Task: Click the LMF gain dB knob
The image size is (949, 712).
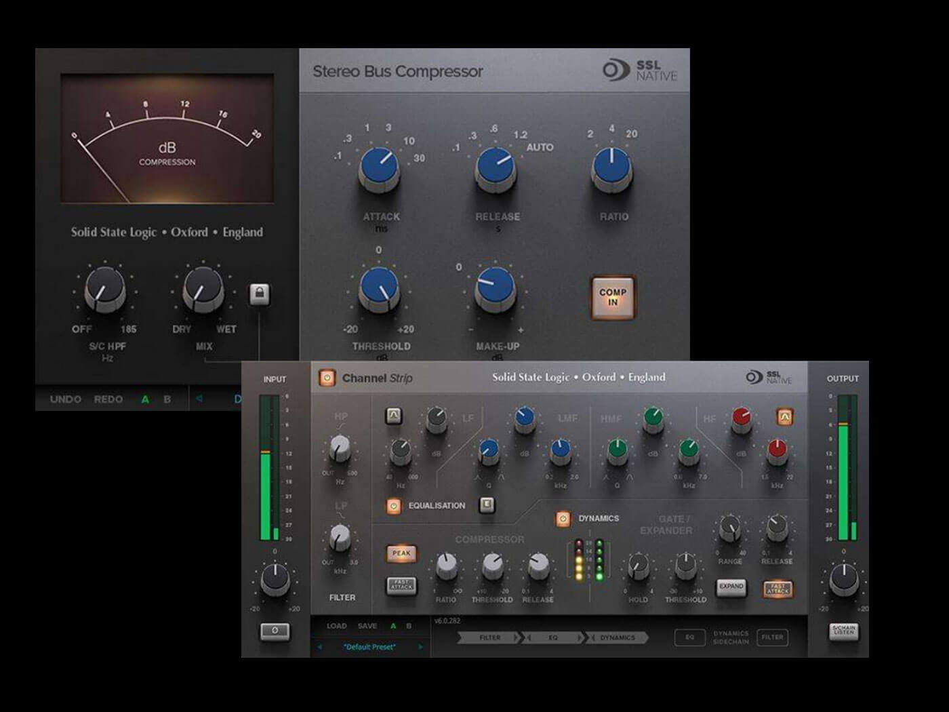Action: 525,420
